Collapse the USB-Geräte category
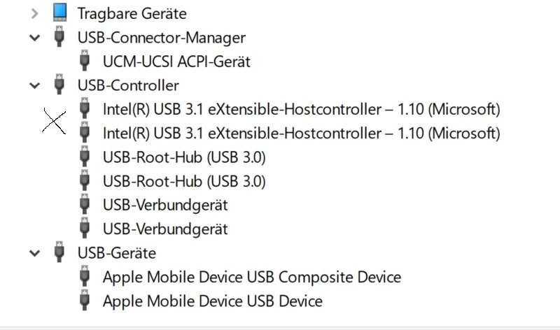The width and height of the screenshot is (560, 330). pos(34,253)
